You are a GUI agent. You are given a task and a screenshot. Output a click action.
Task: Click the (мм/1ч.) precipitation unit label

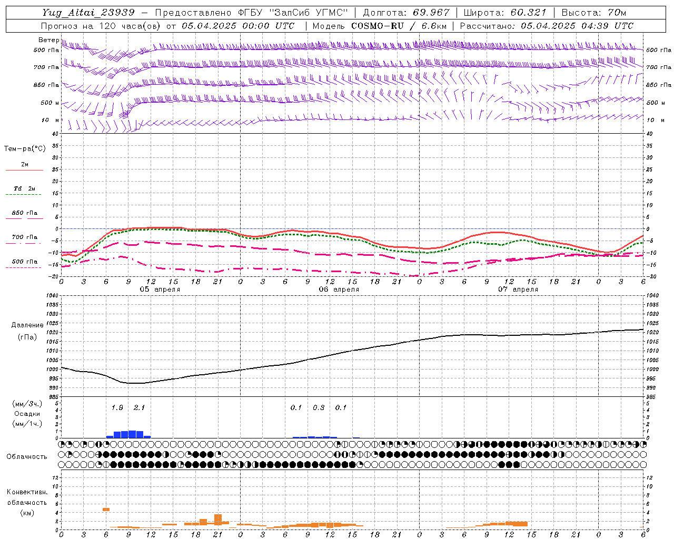pyautogui.click(x=27, y=424)
